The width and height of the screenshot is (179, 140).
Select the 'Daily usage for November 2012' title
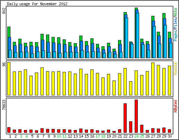tap(37, 4)
